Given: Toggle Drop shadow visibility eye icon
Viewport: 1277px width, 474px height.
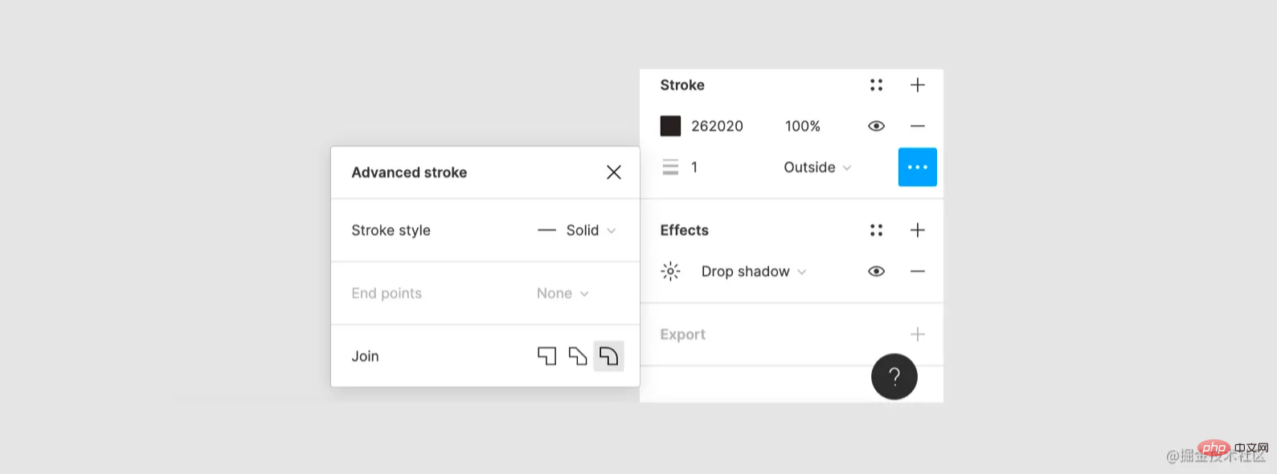Looking at the screenshot, I should (x=876, y=271).
